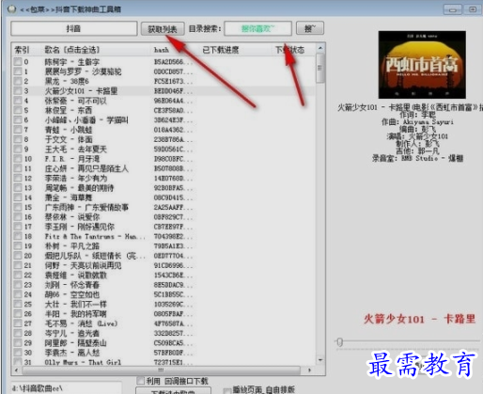This screenshot has width=483, height=394.
Task: Click the 已下载进度 column header
Action: pyautogui.click(x=221, y=50)
